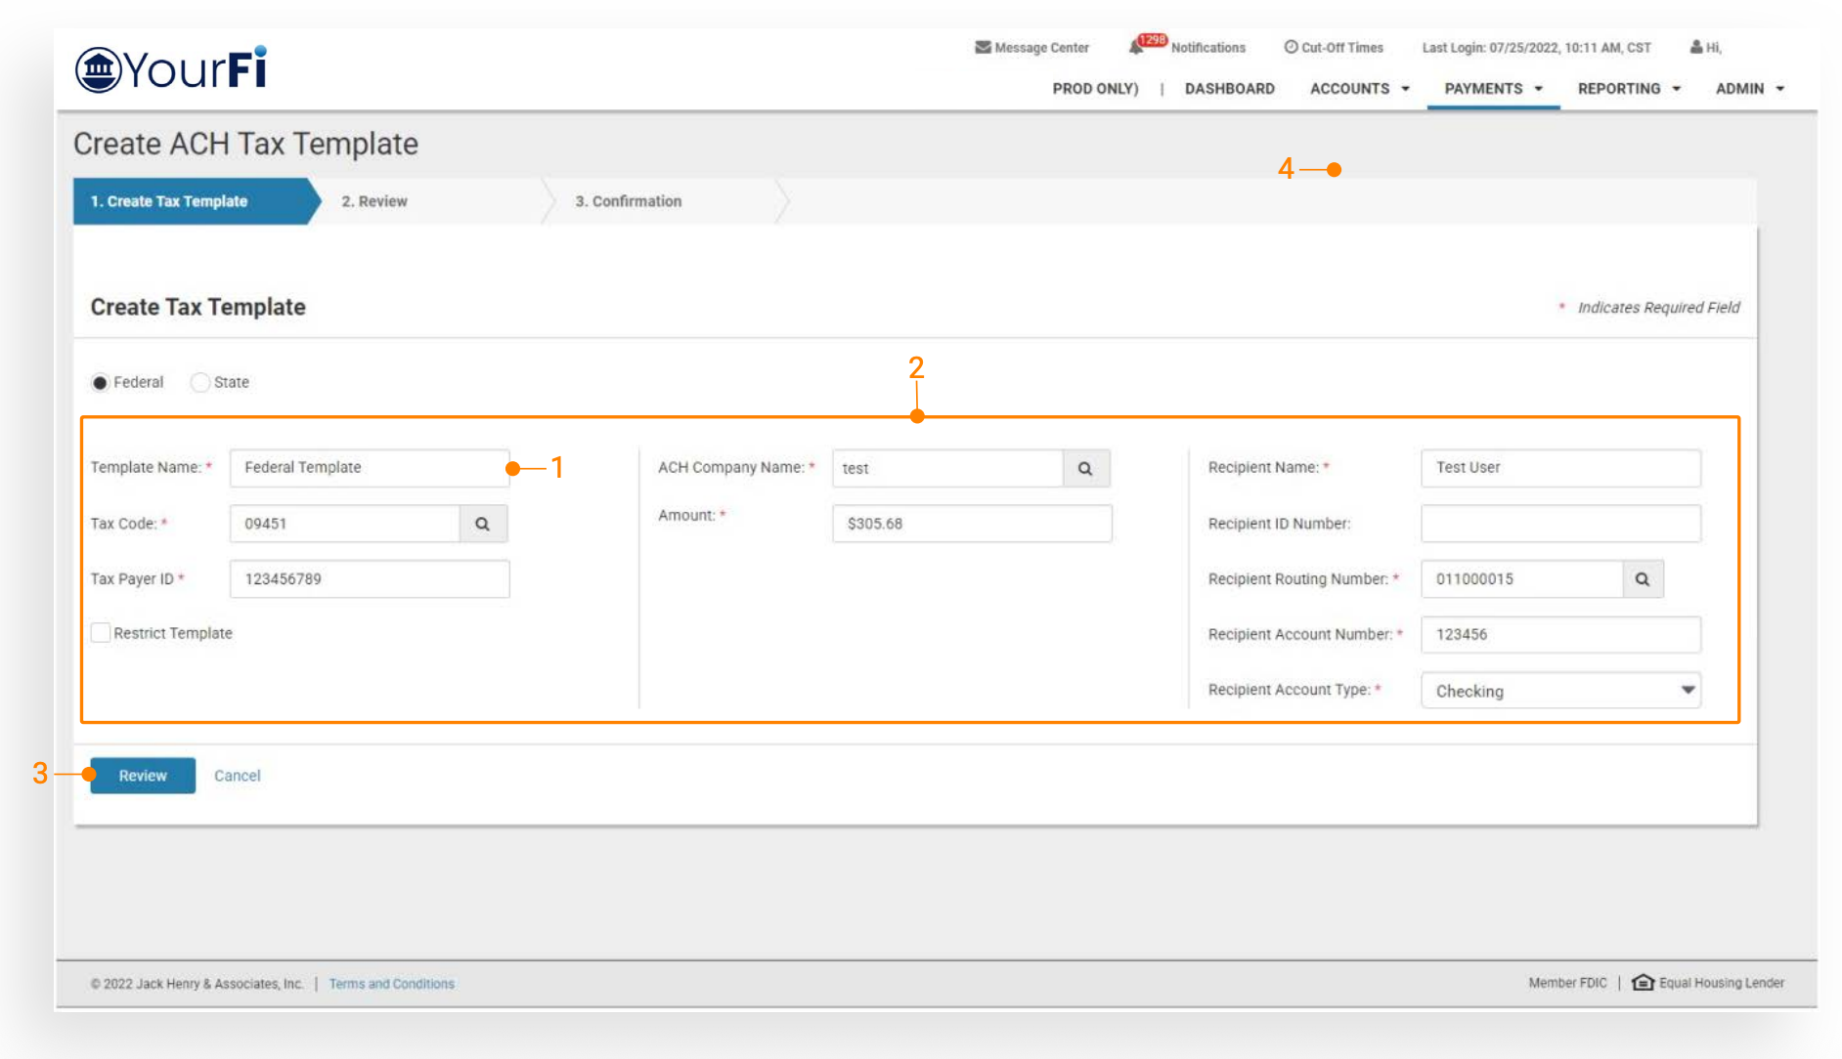
Task: Select the Federal radio button
Action: [100, 383]
